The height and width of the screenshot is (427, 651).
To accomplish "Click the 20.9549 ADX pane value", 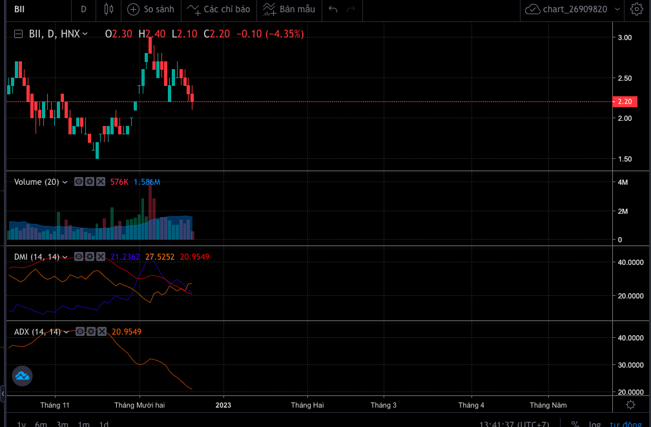I will pyautogui.click(x=127, y=331).
